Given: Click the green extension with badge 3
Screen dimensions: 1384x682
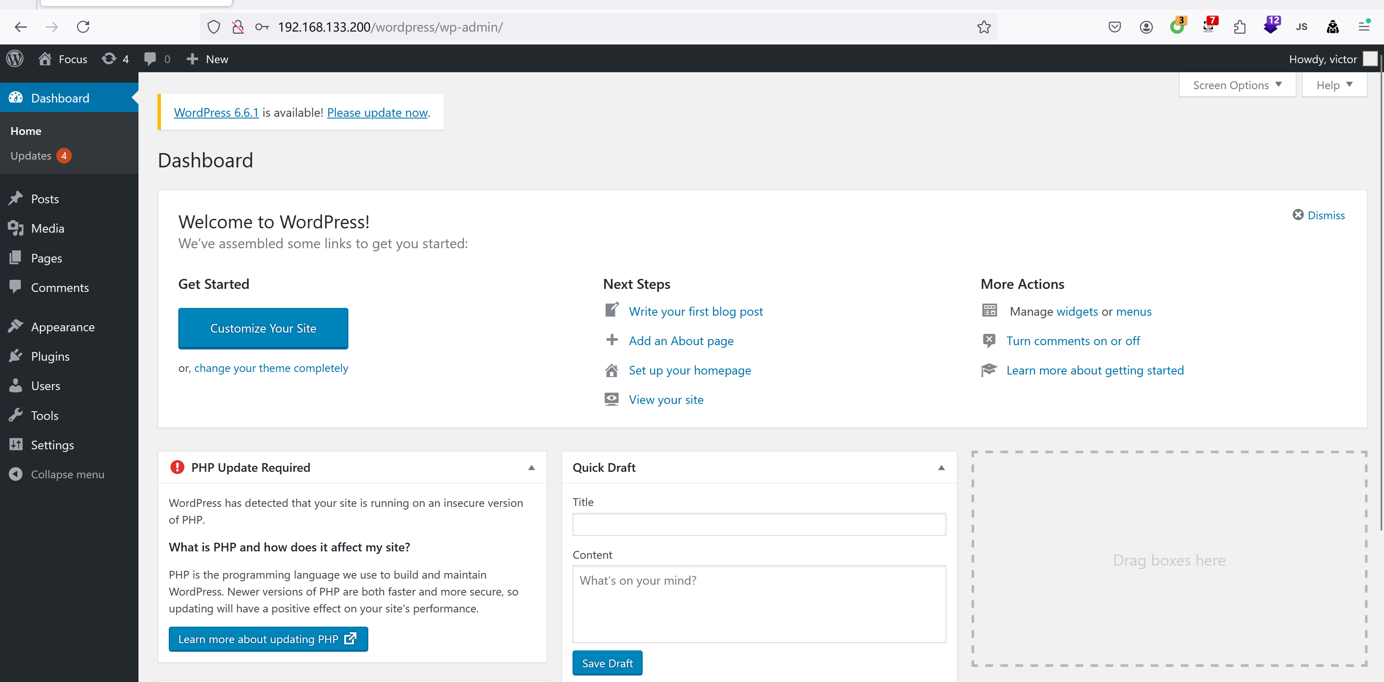Looking at the screenshot, I should [1177, 26].
